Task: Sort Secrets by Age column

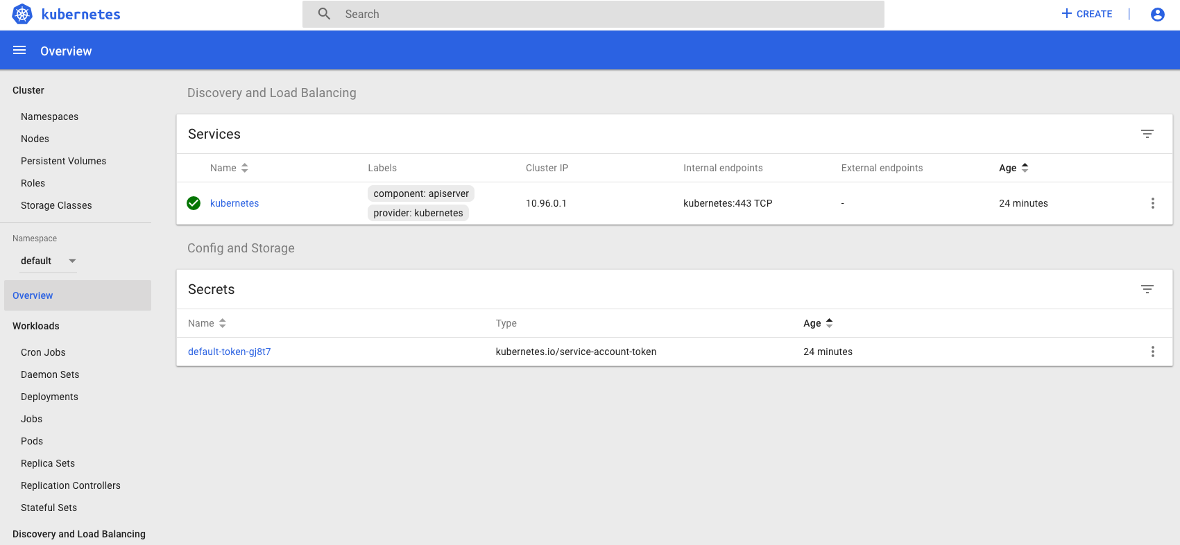Action: [x=818, y=323]
